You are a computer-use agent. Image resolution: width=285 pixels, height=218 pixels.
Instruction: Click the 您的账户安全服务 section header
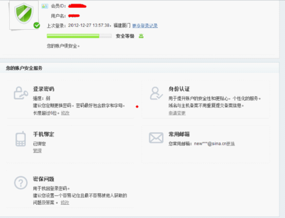(x=24, y=68)
